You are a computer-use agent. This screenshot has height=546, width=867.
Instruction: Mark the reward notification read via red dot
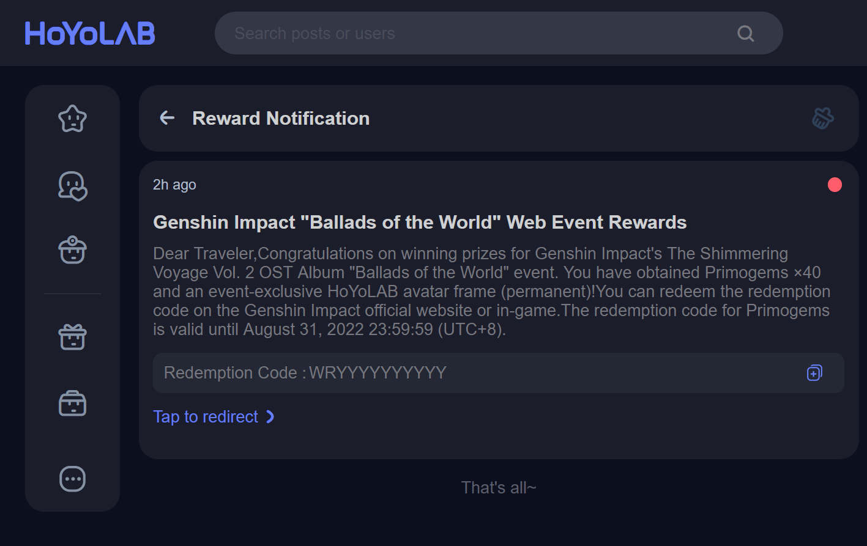835,184
